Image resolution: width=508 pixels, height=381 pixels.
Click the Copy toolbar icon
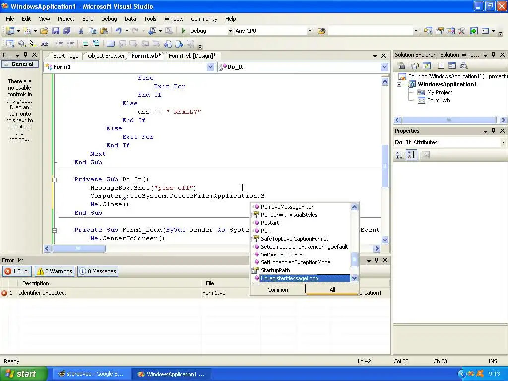(x=93, y=31)
